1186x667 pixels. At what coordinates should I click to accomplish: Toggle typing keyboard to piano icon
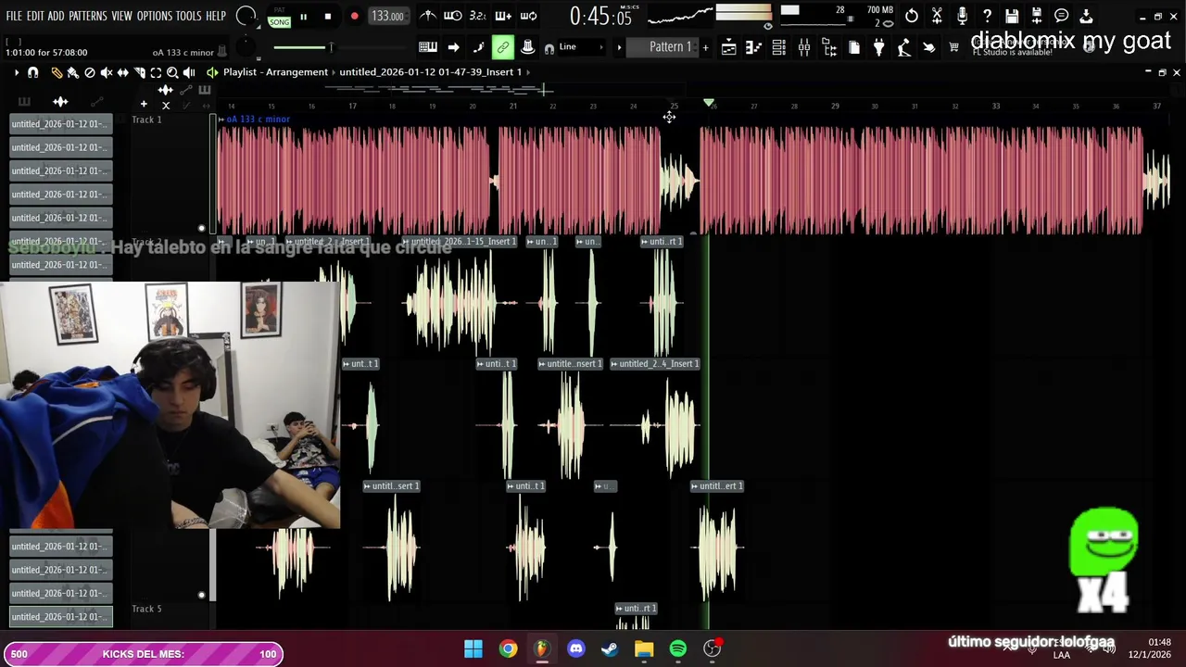pyautogui.click(x=428, y=47)
